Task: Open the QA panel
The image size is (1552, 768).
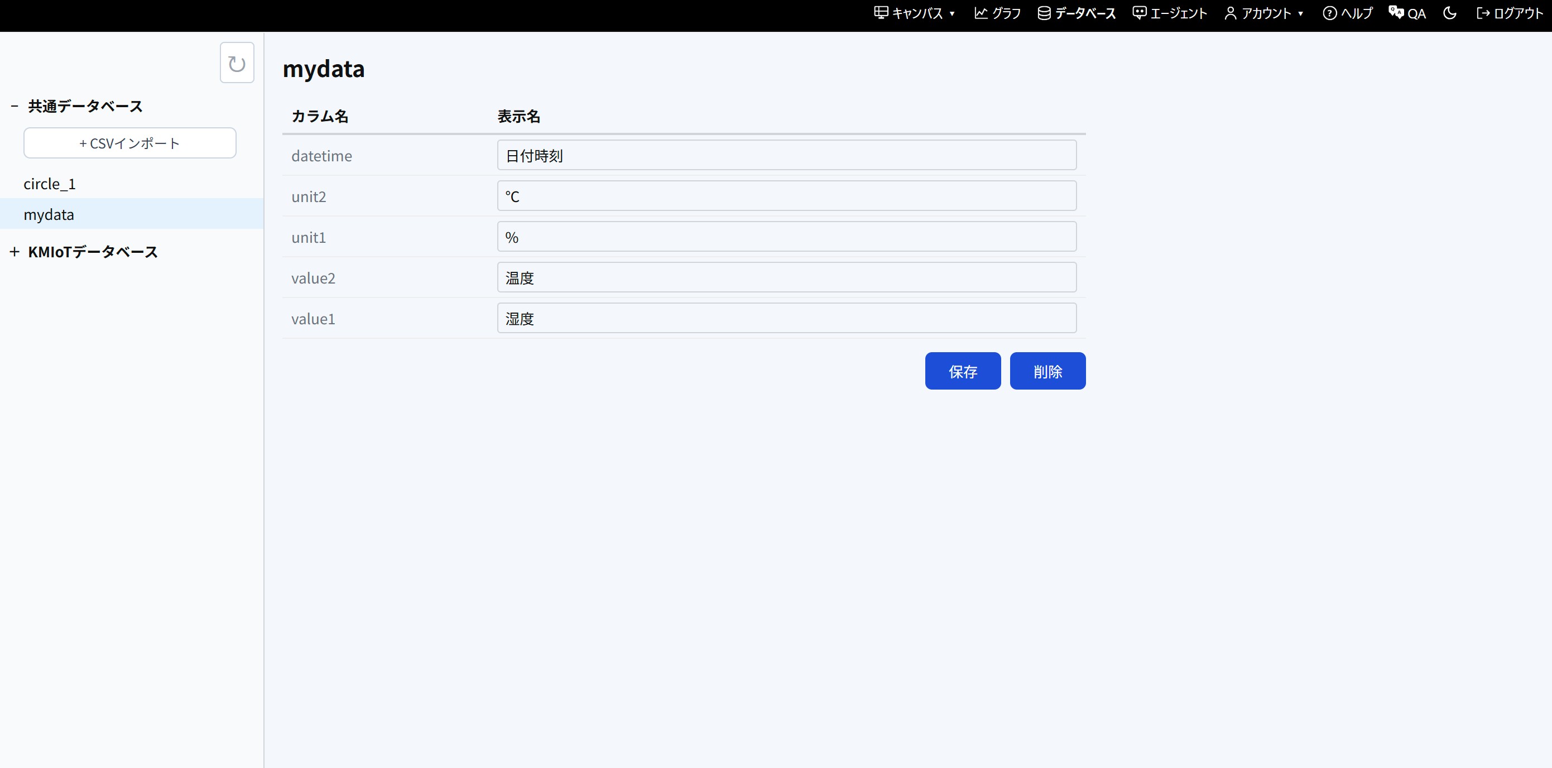Action: [1407, 13]
